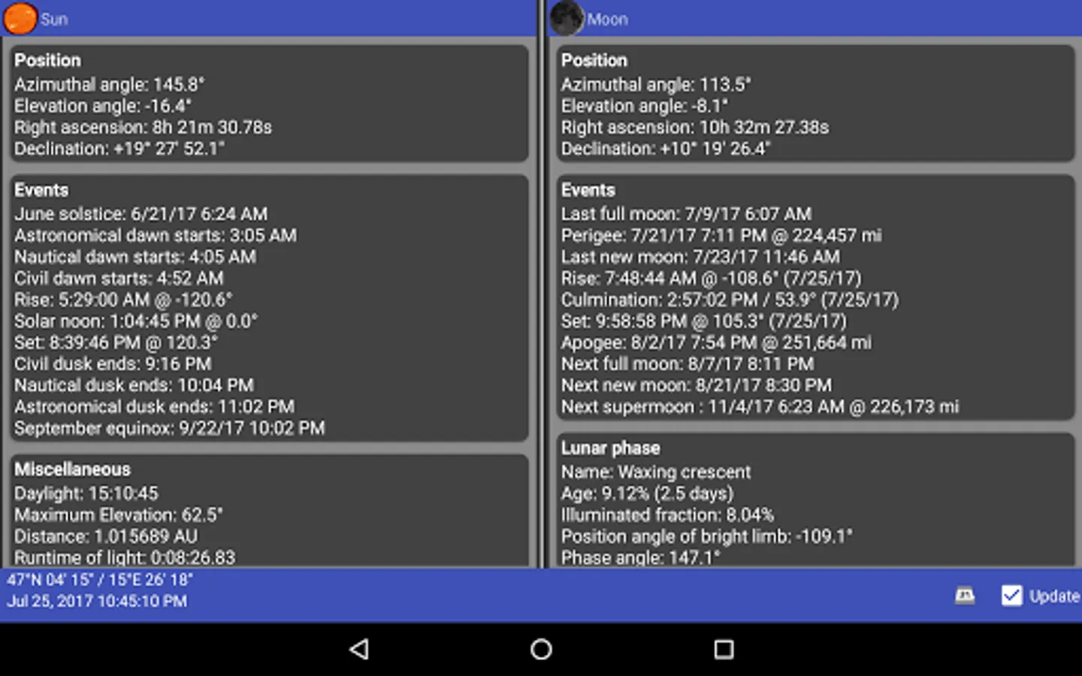Tap Last new moon: 7/23/17 11:46 AM
This screenshot has height=676, width=1082.
coord(700,257)
